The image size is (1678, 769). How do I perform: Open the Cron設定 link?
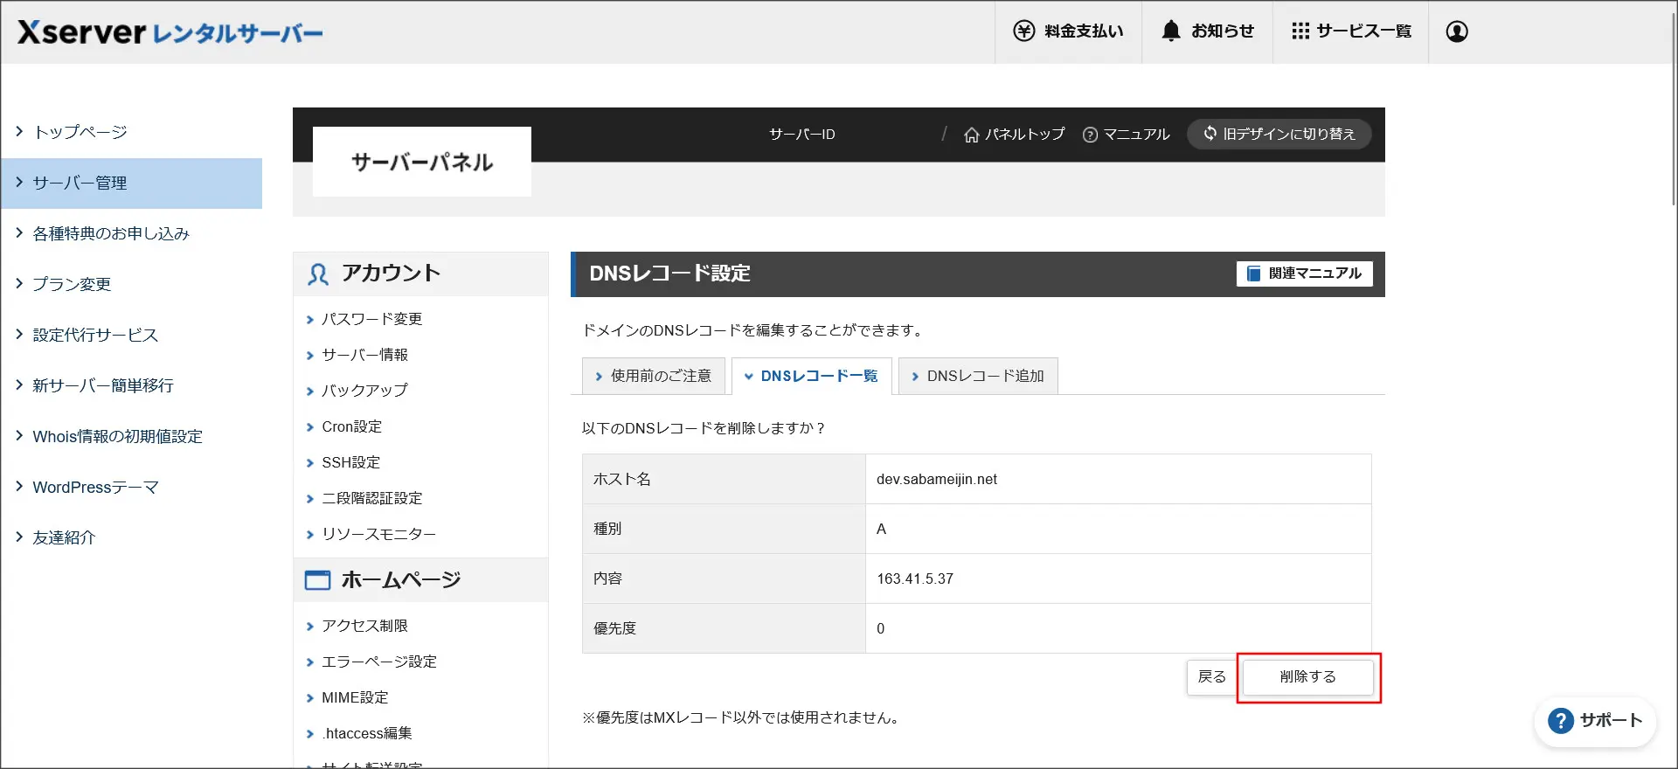pyautogui.click(x=351, y=426)
